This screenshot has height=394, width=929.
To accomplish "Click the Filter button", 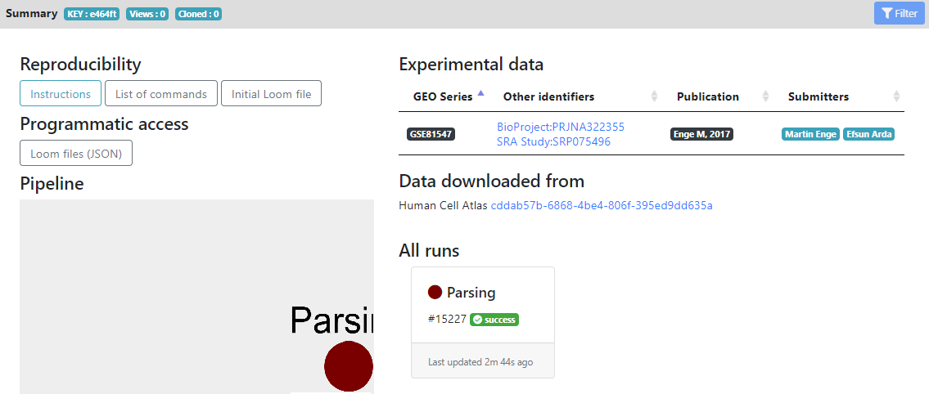I will point(899,13).
